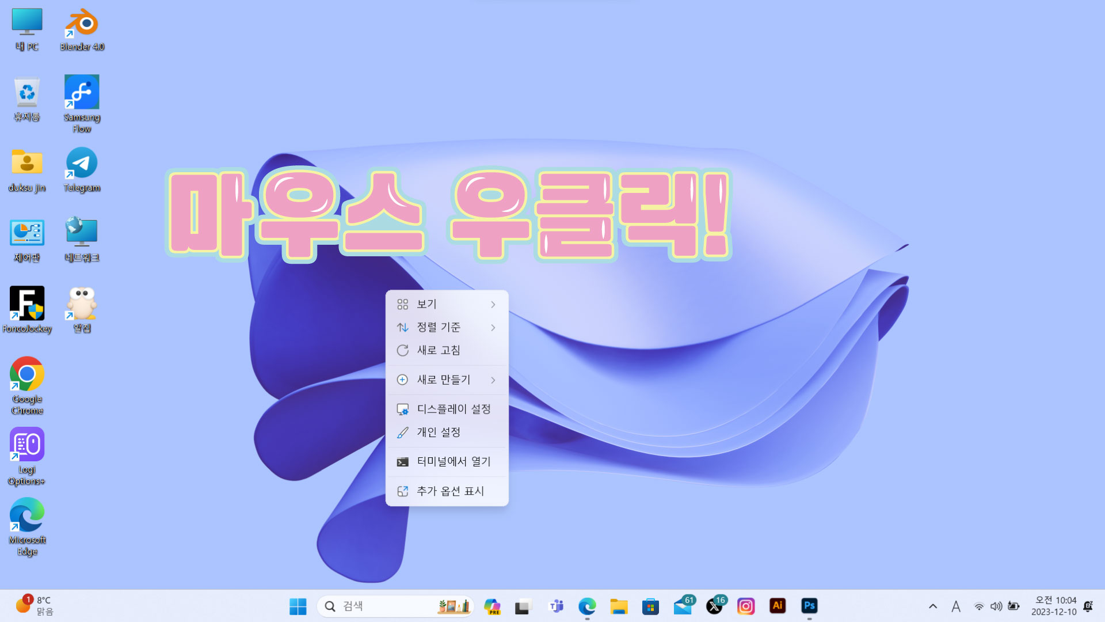Click the Windows Start button
Screen dimensions: 1105x622
[298, 606]
